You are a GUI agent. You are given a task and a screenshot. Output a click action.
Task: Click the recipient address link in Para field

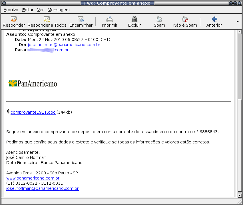pyautogui.click(x=48, y=50)
